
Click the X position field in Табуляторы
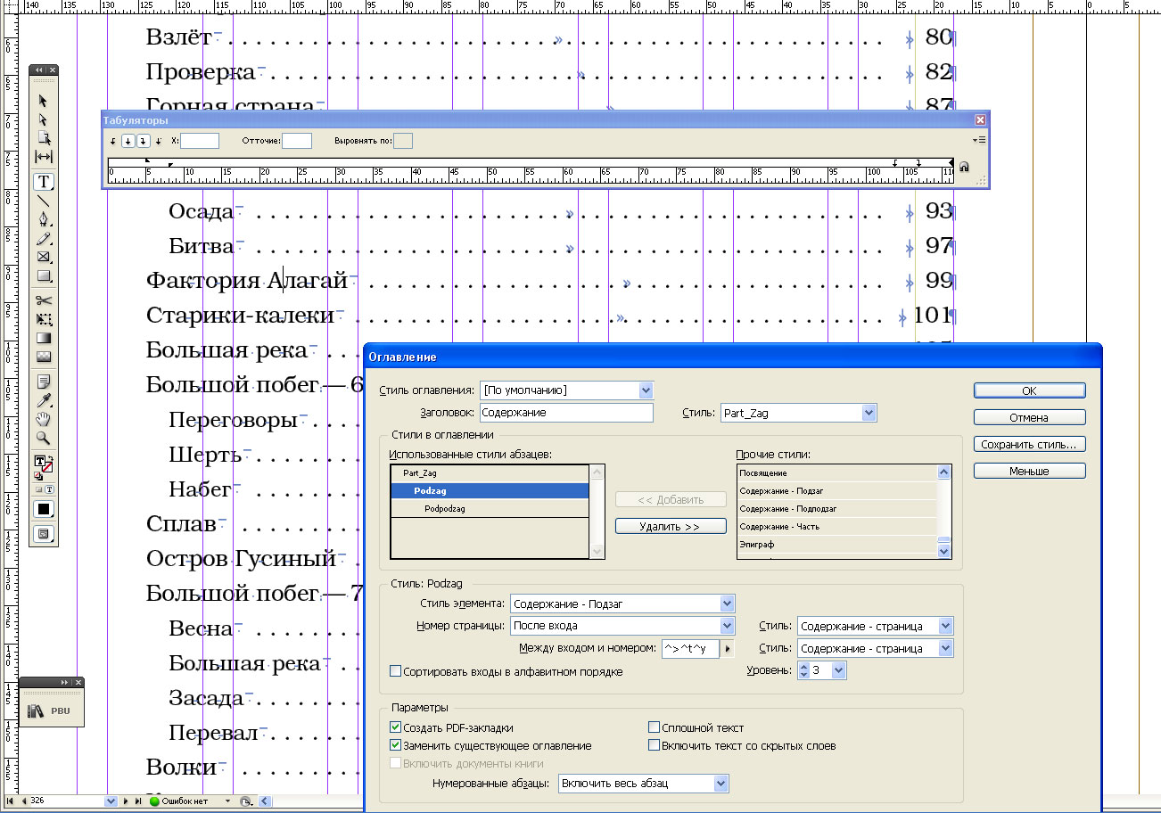click(200, 141)
